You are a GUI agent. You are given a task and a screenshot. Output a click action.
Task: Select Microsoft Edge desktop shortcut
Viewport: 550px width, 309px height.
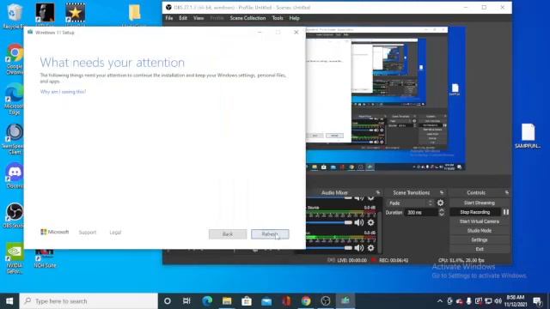click(x=15, y=100)
